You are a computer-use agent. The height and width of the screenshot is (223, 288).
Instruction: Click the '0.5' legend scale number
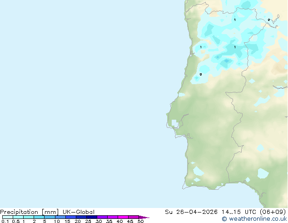pos(16,221)
